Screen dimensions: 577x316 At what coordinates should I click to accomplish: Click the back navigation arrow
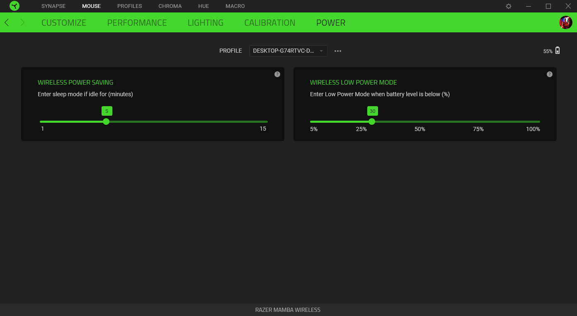coord(7,22)
